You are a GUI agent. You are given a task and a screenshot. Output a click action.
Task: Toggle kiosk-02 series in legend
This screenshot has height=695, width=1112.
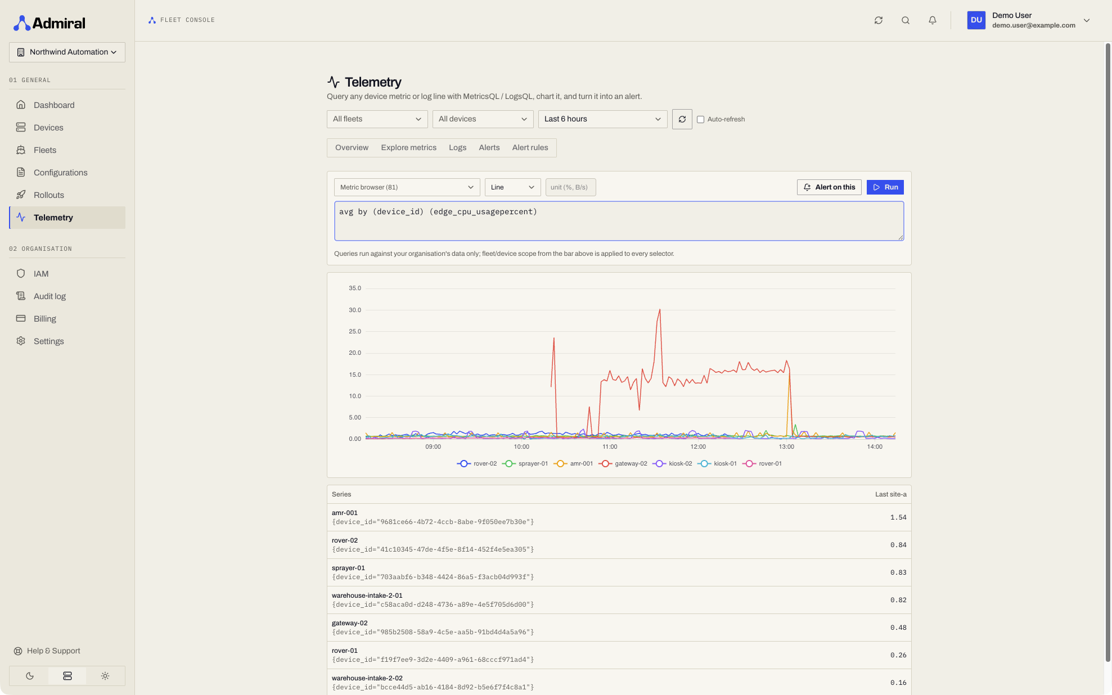click(672, 464)
